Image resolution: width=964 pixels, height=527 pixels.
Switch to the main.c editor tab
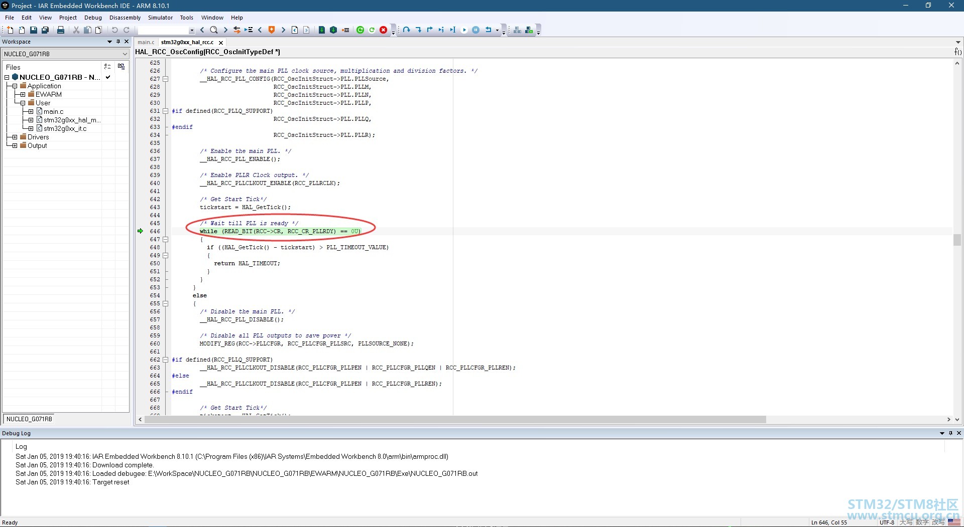(146, 42)
